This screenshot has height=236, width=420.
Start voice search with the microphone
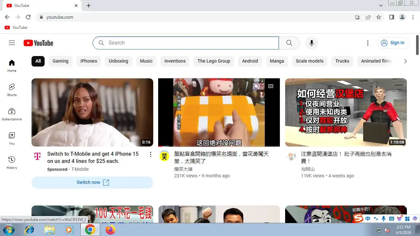[312, 43]
